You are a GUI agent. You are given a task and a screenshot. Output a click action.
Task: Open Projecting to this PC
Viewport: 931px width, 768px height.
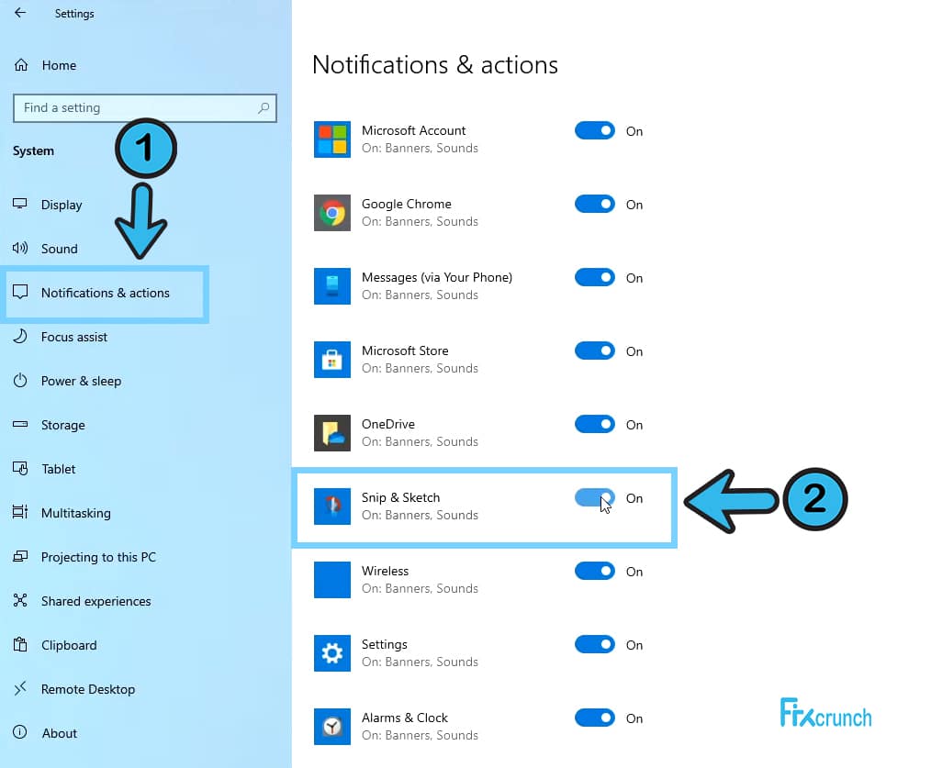coord(98,557)
